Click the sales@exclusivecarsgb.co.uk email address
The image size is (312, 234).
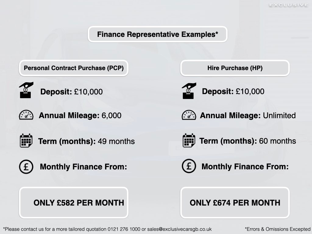[x=179, y=229]
